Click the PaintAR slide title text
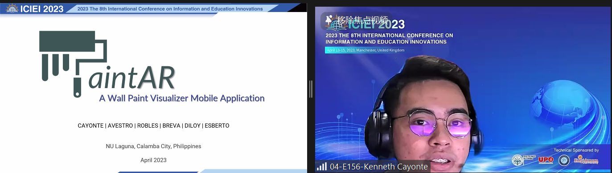The width and height of the screenshot is (612, 173). [131, 78]
